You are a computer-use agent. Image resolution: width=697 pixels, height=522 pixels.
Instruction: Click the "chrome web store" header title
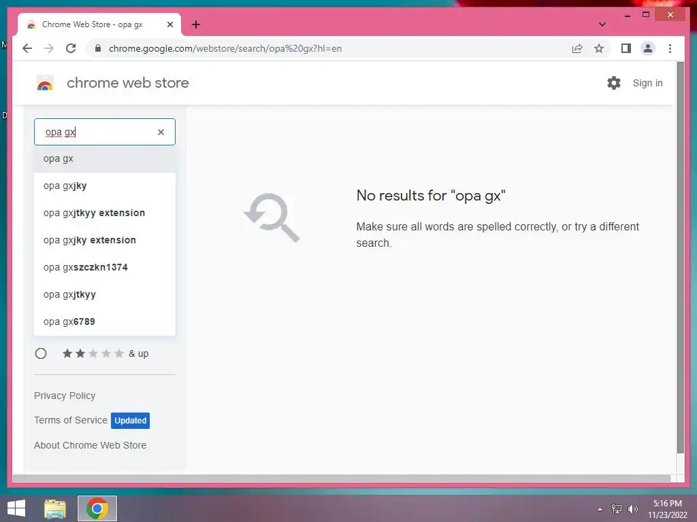click(x=127, y=83)
